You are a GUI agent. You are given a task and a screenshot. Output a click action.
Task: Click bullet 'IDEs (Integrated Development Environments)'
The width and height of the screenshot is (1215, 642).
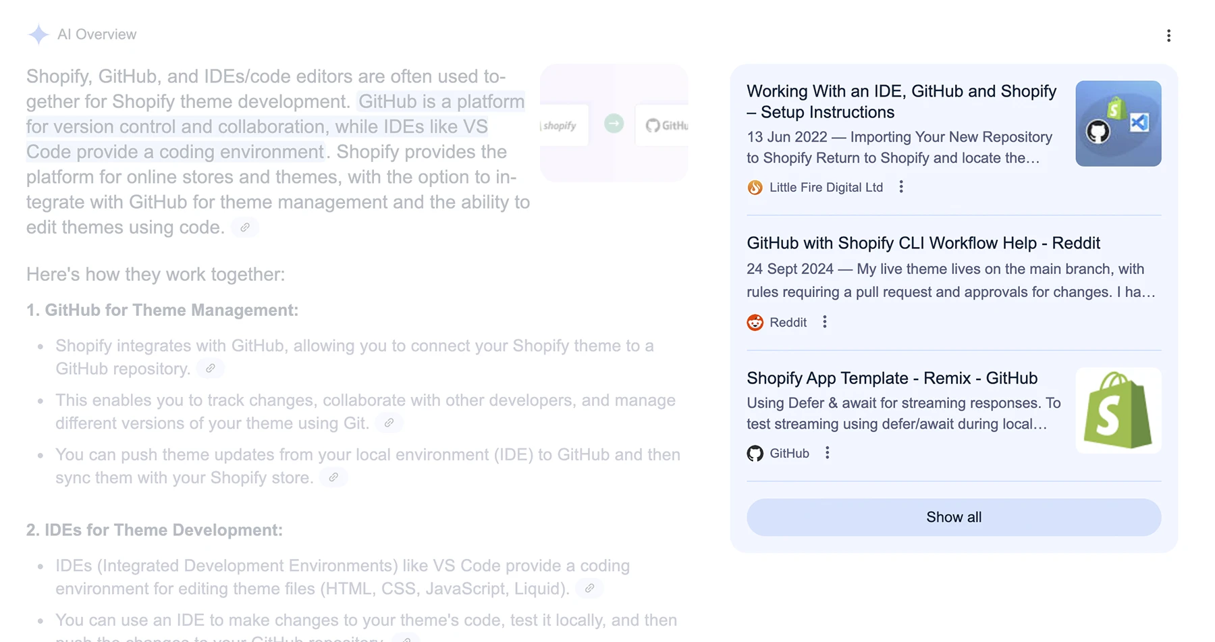pos(342,577)
